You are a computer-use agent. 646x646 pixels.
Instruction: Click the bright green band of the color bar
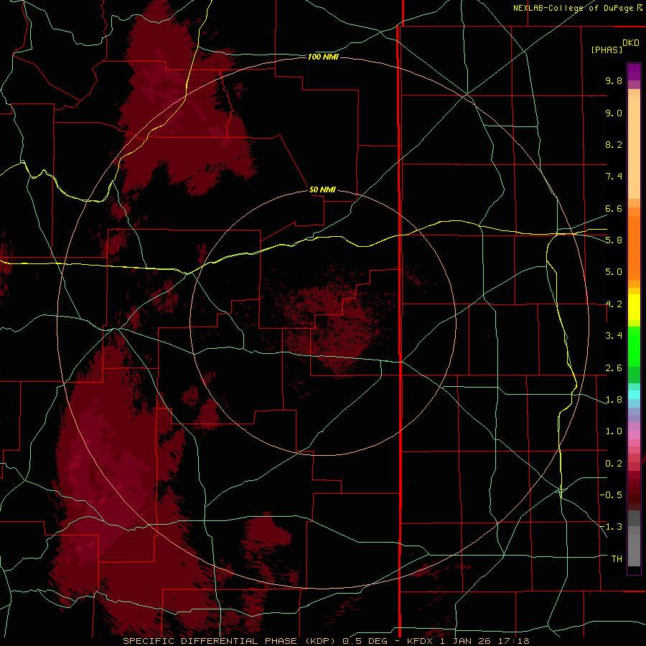tap(634, 347)
